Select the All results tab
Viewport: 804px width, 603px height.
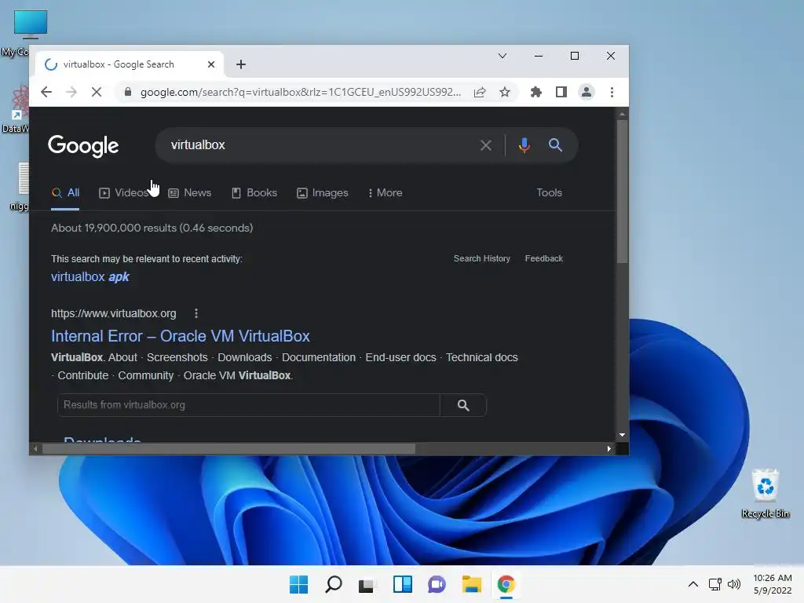click(x=65, y=193)
